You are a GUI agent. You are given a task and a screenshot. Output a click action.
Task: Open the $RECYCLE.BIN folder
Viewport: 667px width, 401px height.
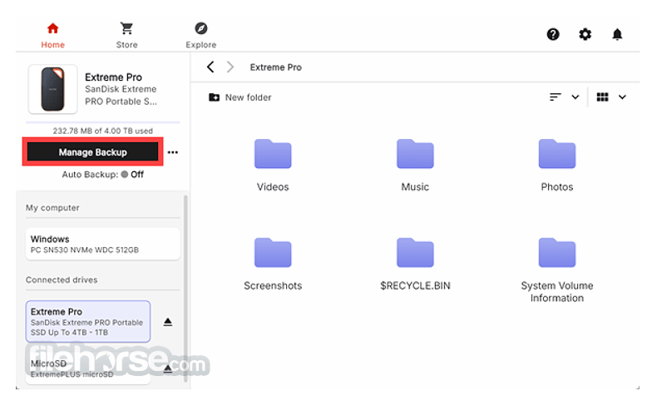click(x=415, y=265)
